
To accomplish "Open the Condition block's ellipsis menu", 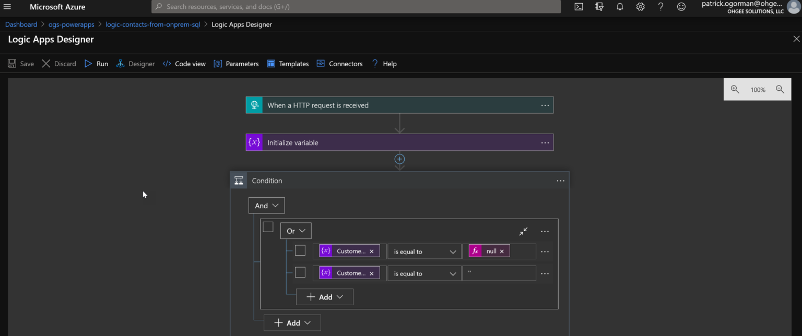I will [x=561, y=181].
